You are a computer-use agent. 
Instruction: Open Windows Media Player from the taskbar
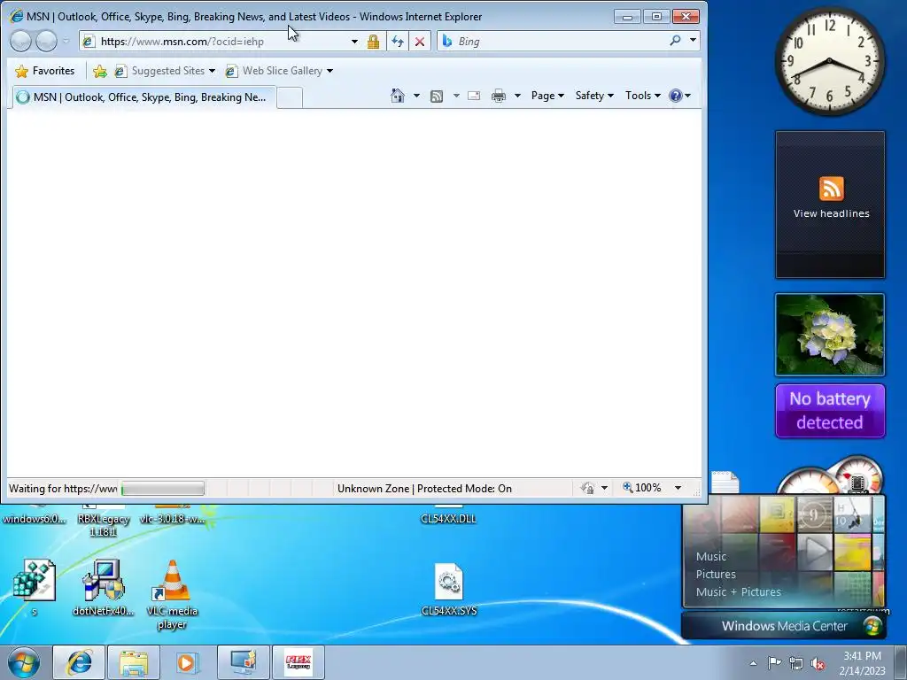[186, 662]
